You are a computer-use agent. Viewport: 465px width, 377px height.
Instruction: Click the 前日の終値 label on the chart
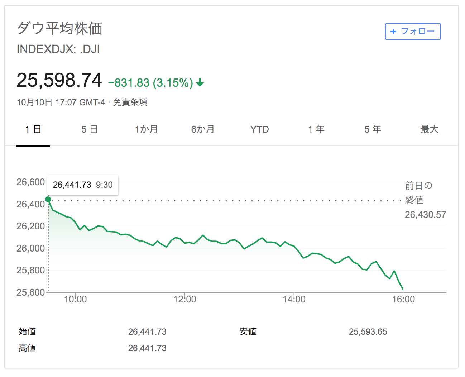418,193
